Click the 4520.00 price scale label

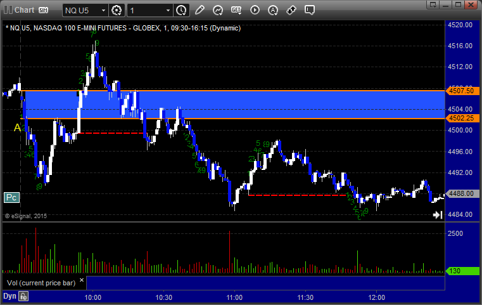point(460,25)
